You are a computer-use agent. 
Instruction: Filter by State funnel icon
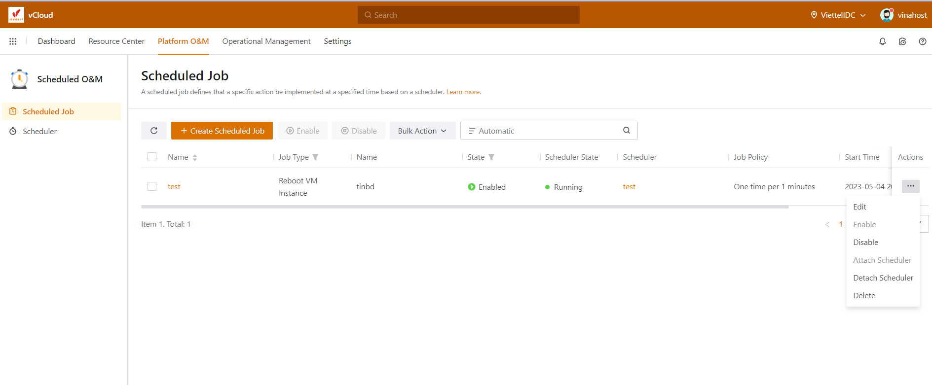point(491,157)
